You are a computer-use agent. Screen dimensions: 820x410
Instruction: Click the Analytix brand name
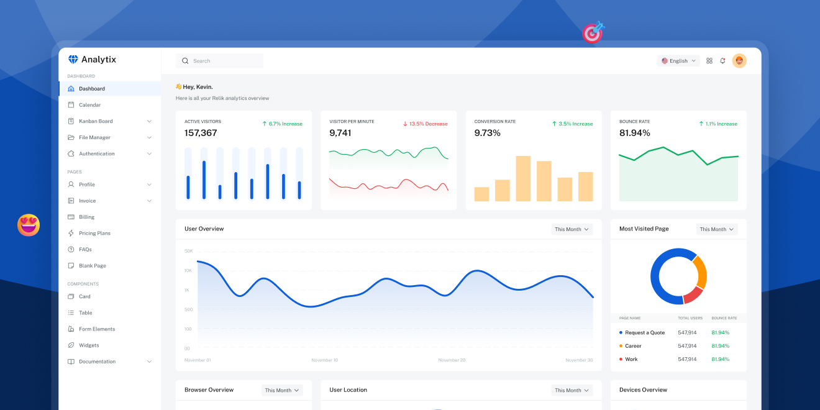pyautogui.click(x=99, y=60)
